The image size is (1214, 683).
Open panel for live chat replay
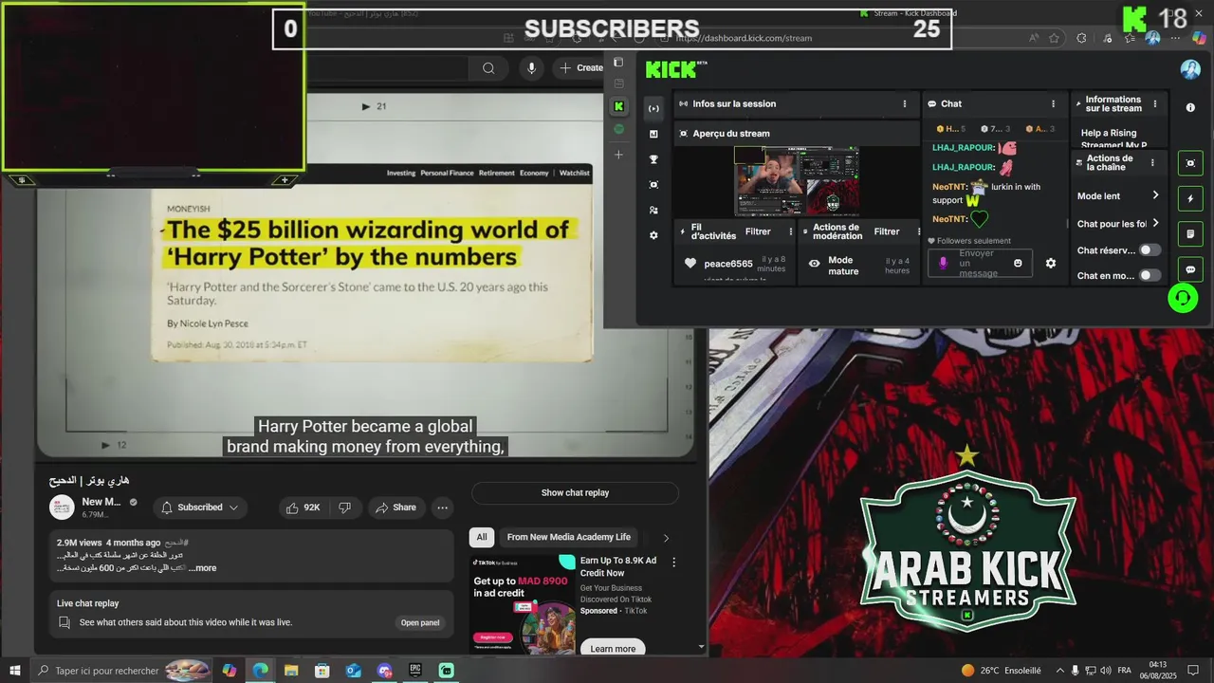(420, 623)
